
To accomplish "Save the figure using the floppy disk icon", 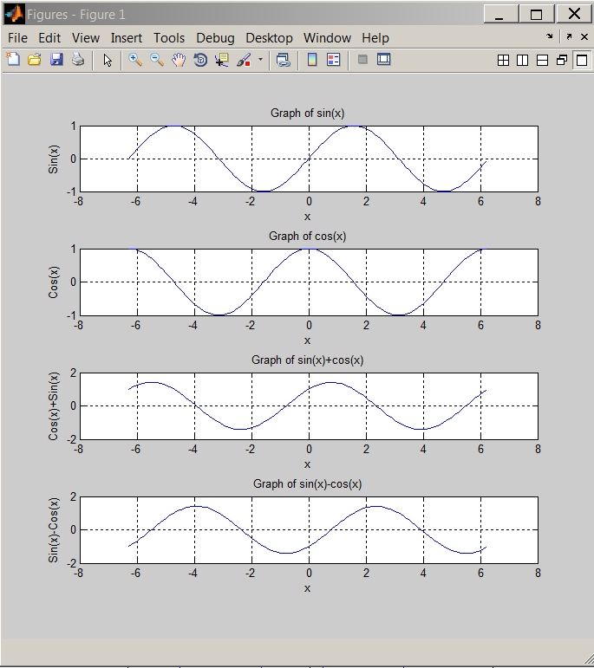I will tap(56, 60).
